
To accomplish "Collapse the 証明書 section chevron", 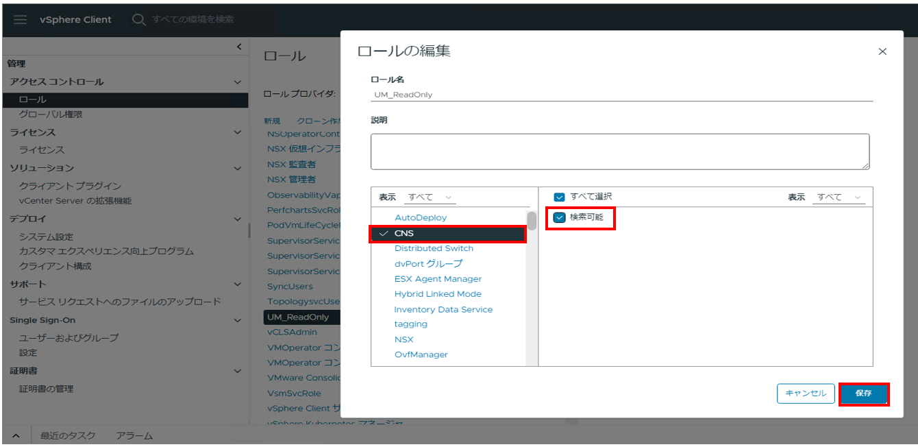I will click(238, 371).
